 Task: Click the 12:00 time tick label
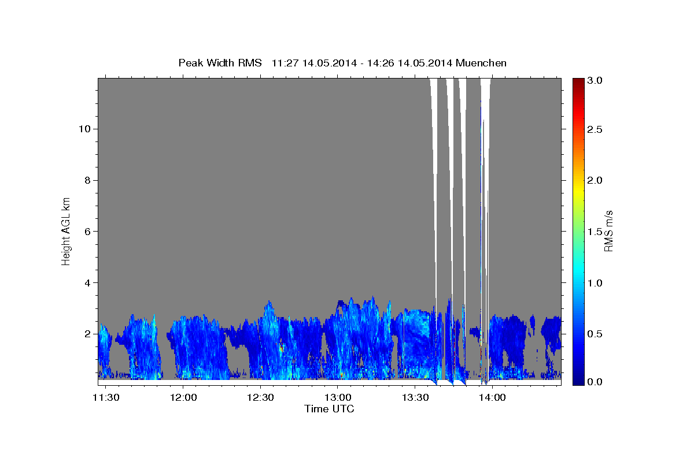click(x=183, y=397)
